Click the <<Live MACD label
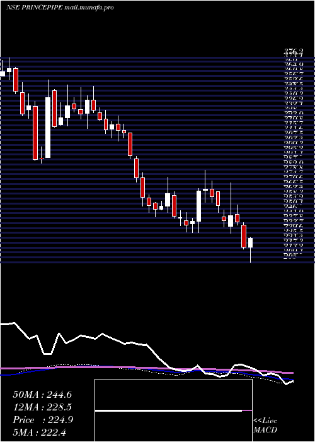The height and width of the screenshot is (442, 315). [265, 426]
